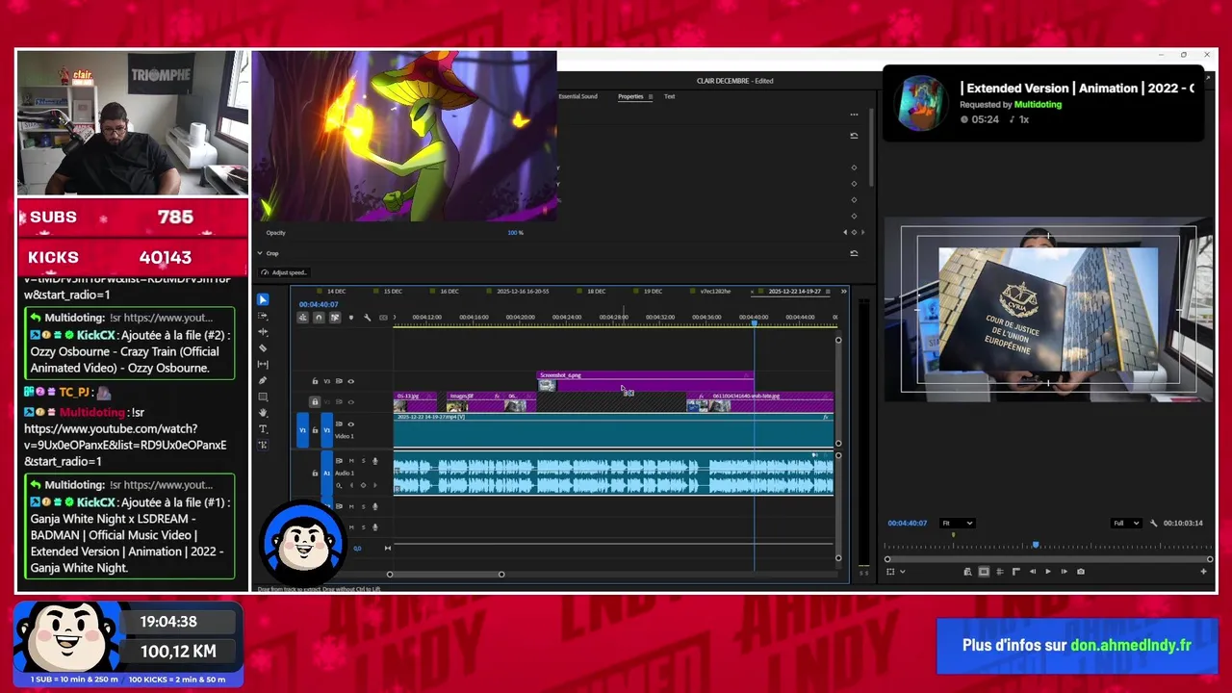Screen dimensions: 1232x693
Task: Click the timeline playhead at 00:04:40:00
Action: 754,322
